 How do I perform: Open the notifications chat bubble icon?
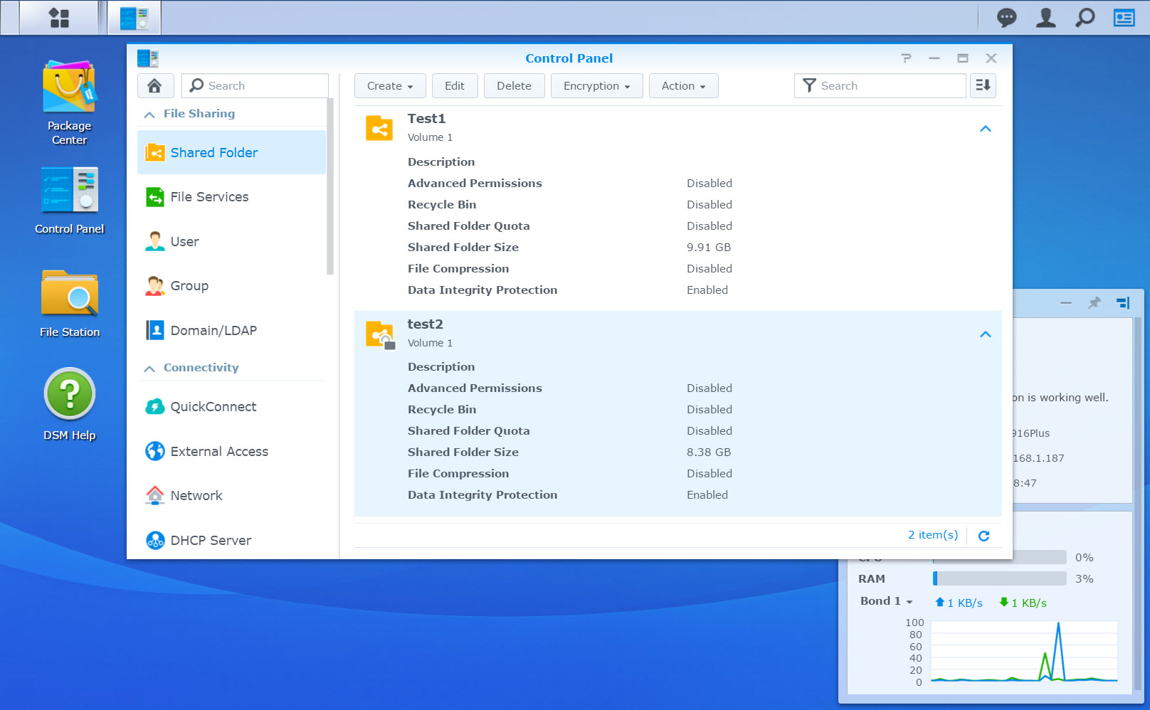point(1006,18)
